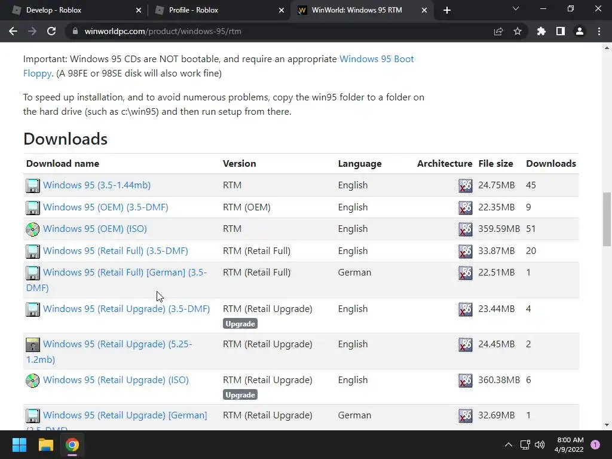The height and width of the screenshot is (459, 612).
Task: Click the scrollbar down arrow
Action: tap(607, 425)
